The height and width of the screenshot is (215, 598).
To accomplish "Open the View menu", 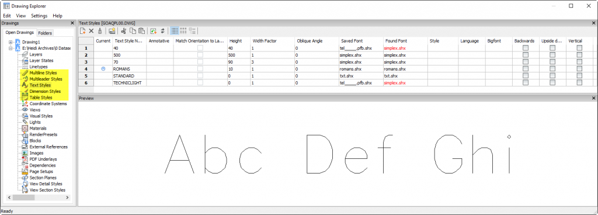I will [x=20, y=16].
